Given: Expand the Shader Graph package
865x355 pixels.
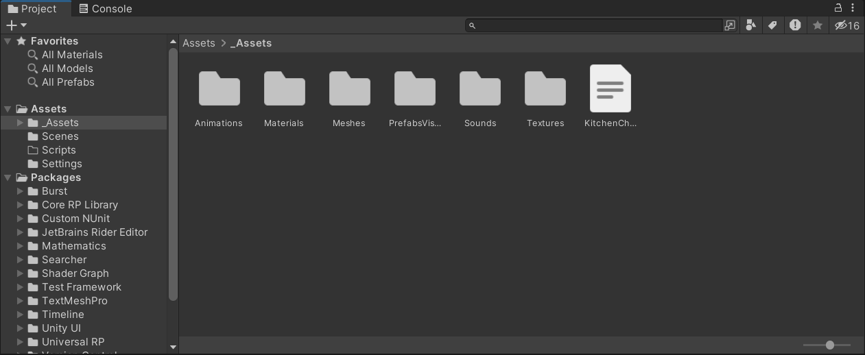Looking at the screenshot, I should click(21, 273).
